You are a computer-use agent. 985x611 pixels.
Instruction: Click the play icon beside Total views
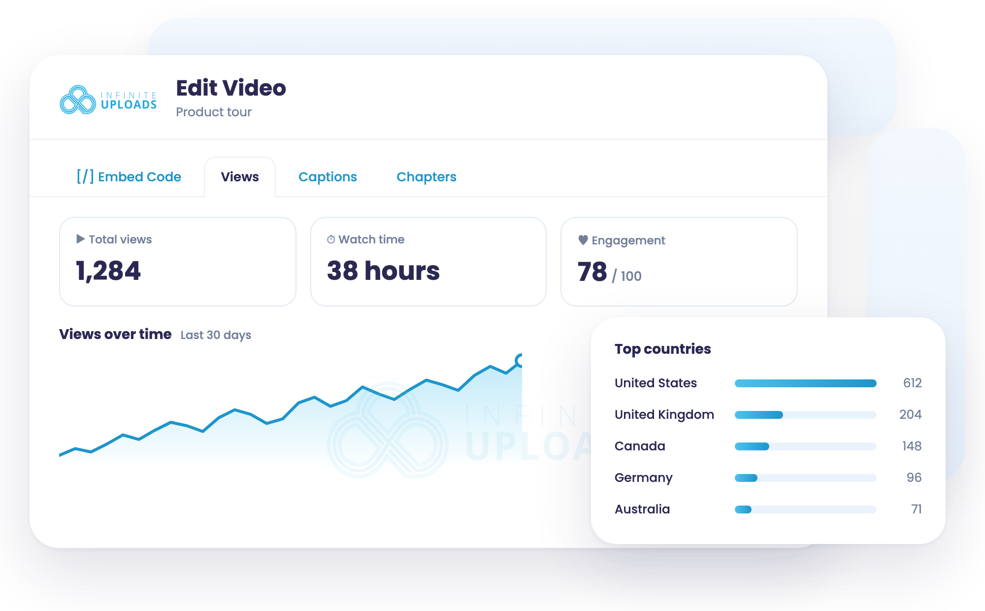pyautogui.click(x=81, y=239)
